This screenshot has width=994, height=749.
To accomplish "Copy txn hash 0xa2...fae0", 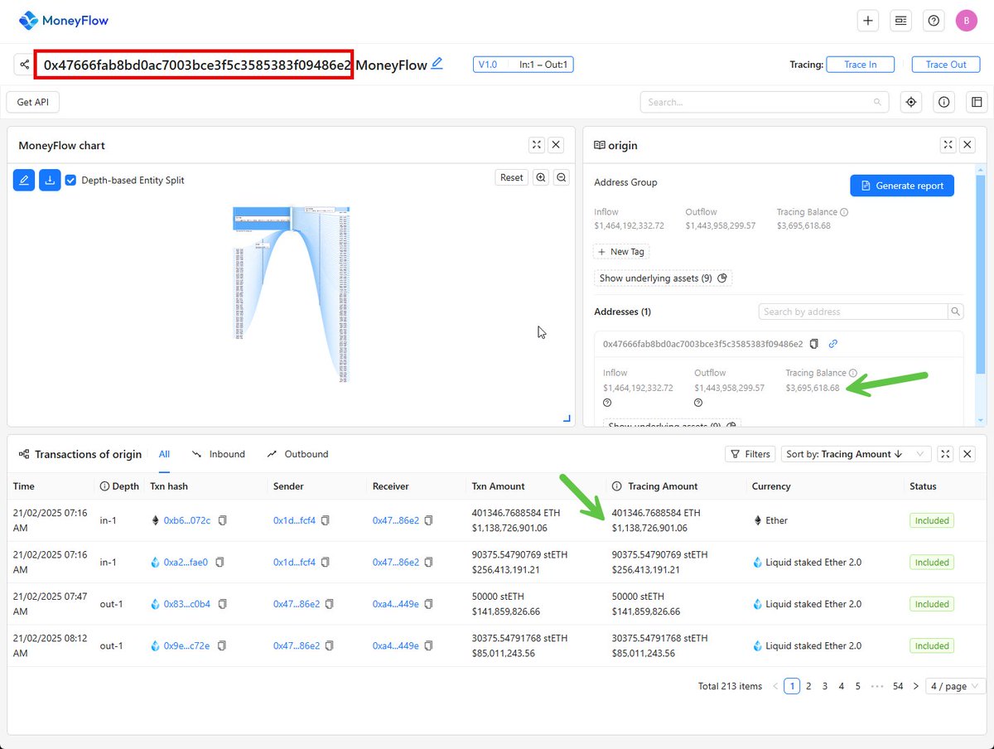I will point(220,562).
